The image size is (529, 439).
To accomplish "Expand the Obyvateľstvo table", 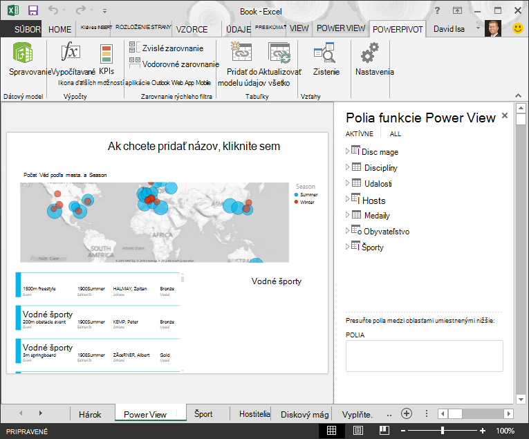I will [x=348, y=230].
